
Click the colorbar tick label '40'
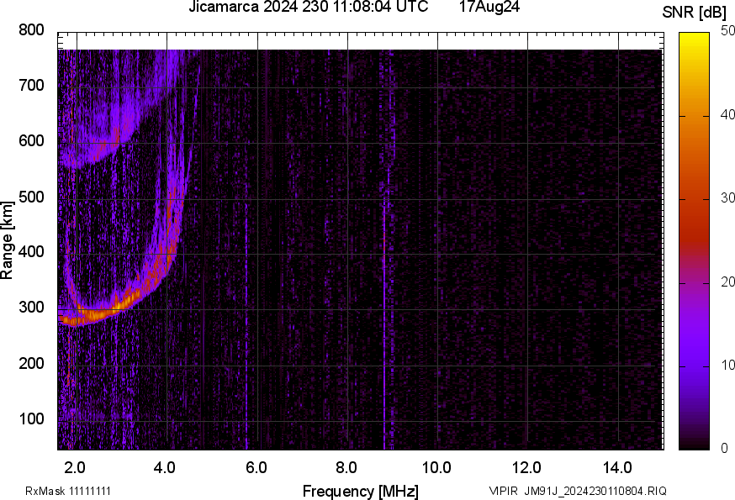point(727,114)
